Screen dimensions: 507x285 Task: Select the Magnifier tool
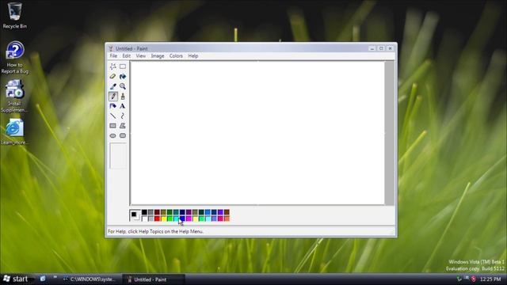point(123,86)
